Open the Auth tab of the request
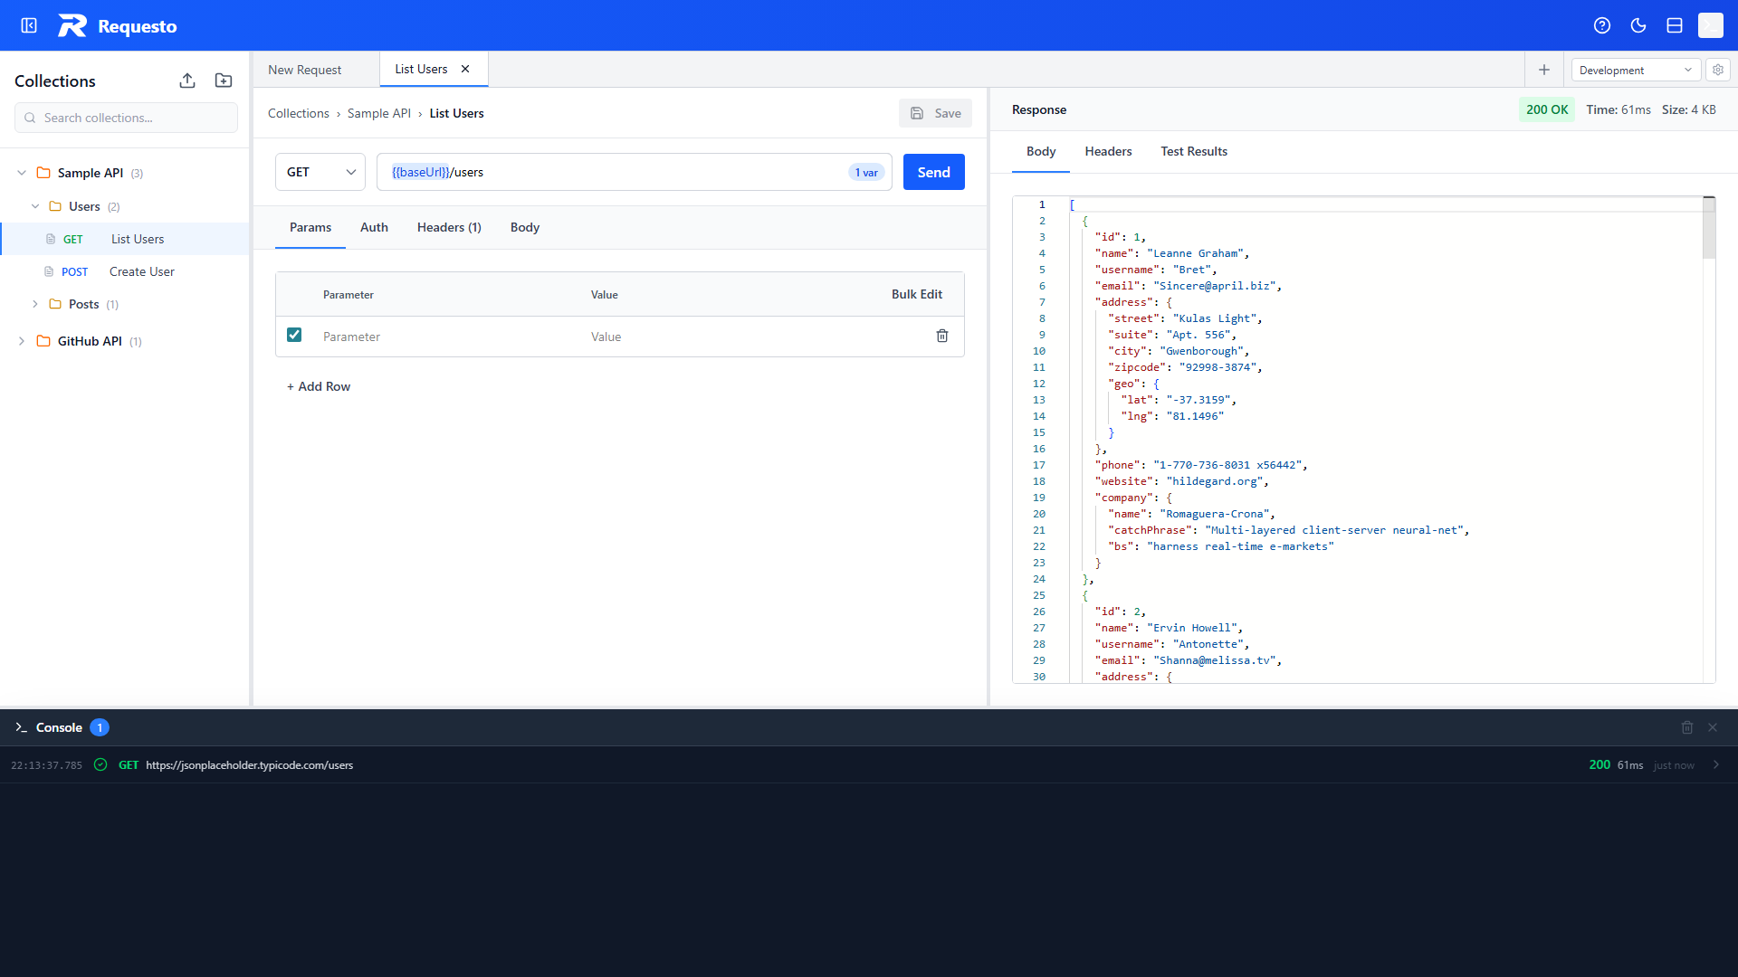The height and width of the screenshot is (977, 1738). coord(374,227)
